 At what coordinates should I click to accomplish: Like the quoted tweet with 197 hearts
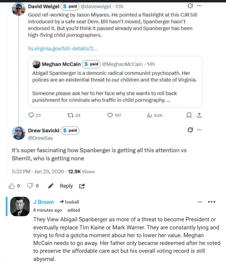[x=110, y=115]
